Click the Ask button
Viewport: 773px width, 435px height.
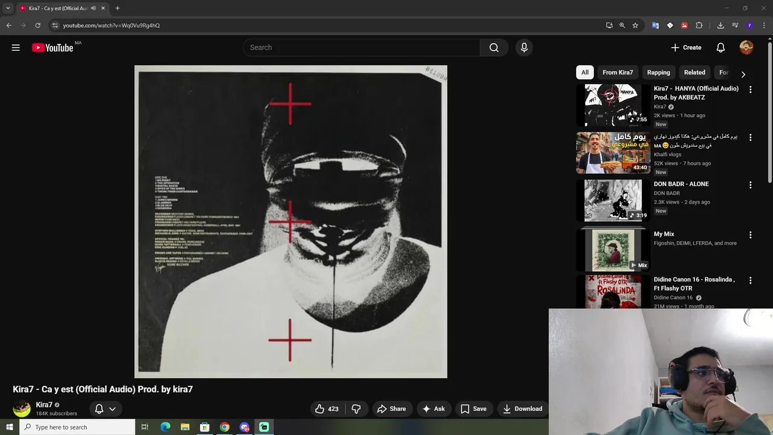pos(434,409)
